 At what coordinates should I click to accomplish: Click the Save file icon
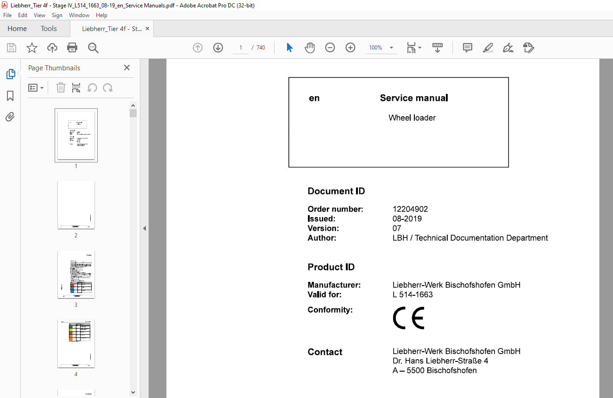(x=12, y=48)
